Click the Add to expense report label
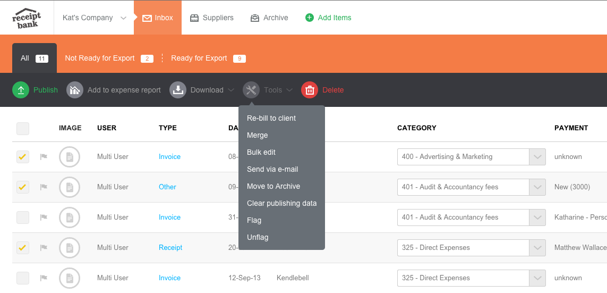607x293 pixels. tap(124, 90)
